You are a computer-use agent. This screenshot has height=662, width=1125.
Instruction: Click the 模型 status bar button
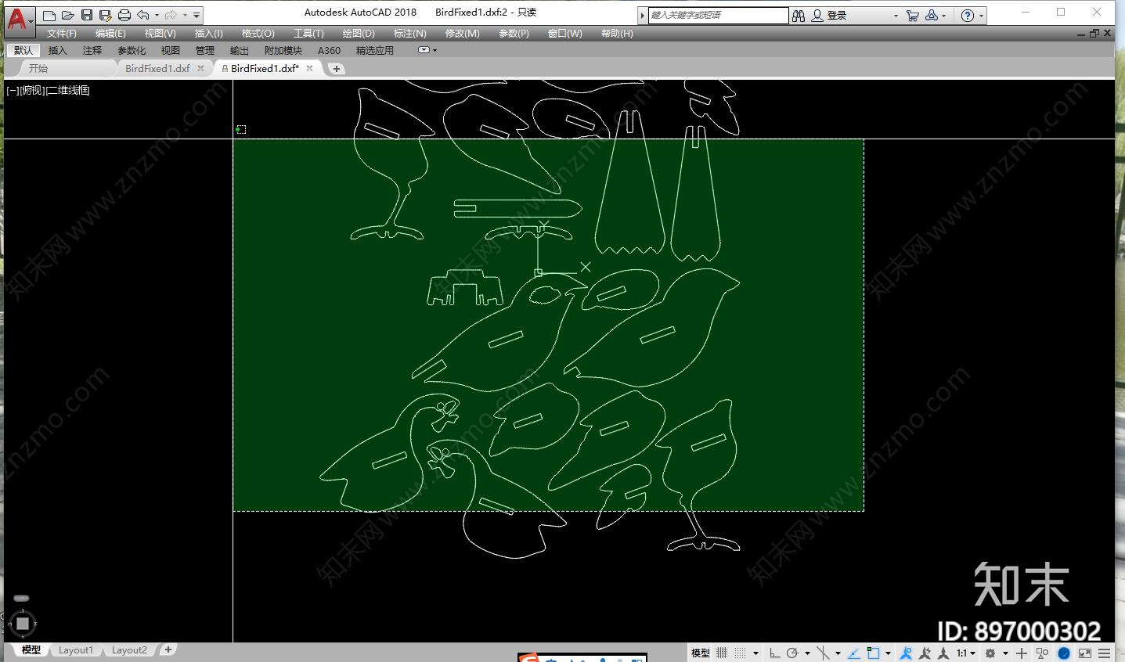(701, 653)
